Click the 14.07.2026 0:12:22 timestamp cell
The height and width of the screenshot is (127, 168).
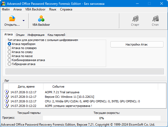coord(23,106)
